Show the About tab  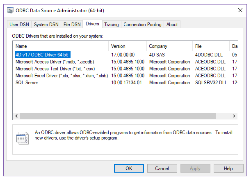(172, 25)
